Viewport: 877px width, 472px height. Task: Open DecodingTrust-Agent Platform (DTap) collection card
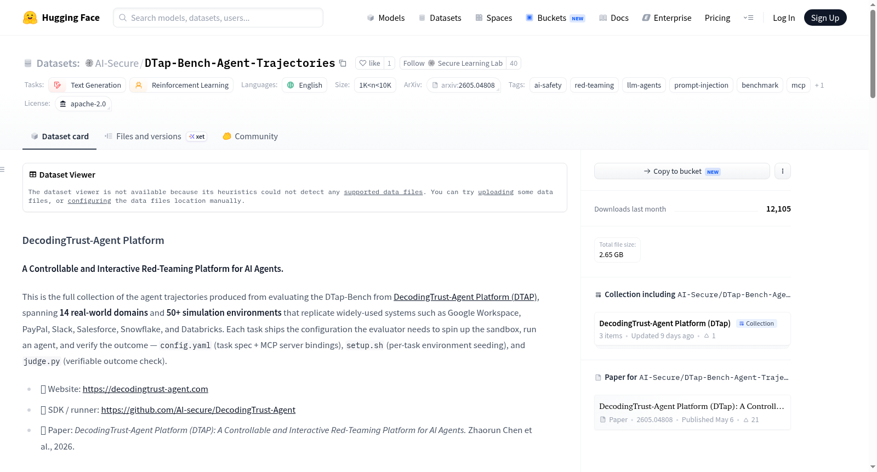692,329
